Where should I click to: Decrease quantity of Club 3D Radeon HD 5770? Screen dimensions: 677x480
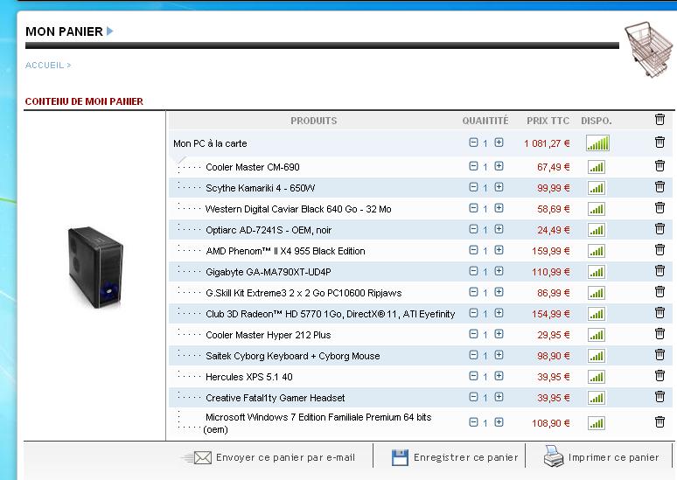coord(474,312)
